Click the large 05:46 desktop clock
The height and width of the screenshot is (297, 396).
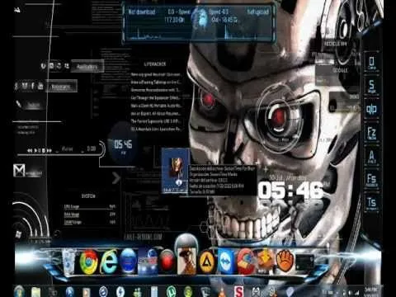pyautogui.click(x=290, y=191)
